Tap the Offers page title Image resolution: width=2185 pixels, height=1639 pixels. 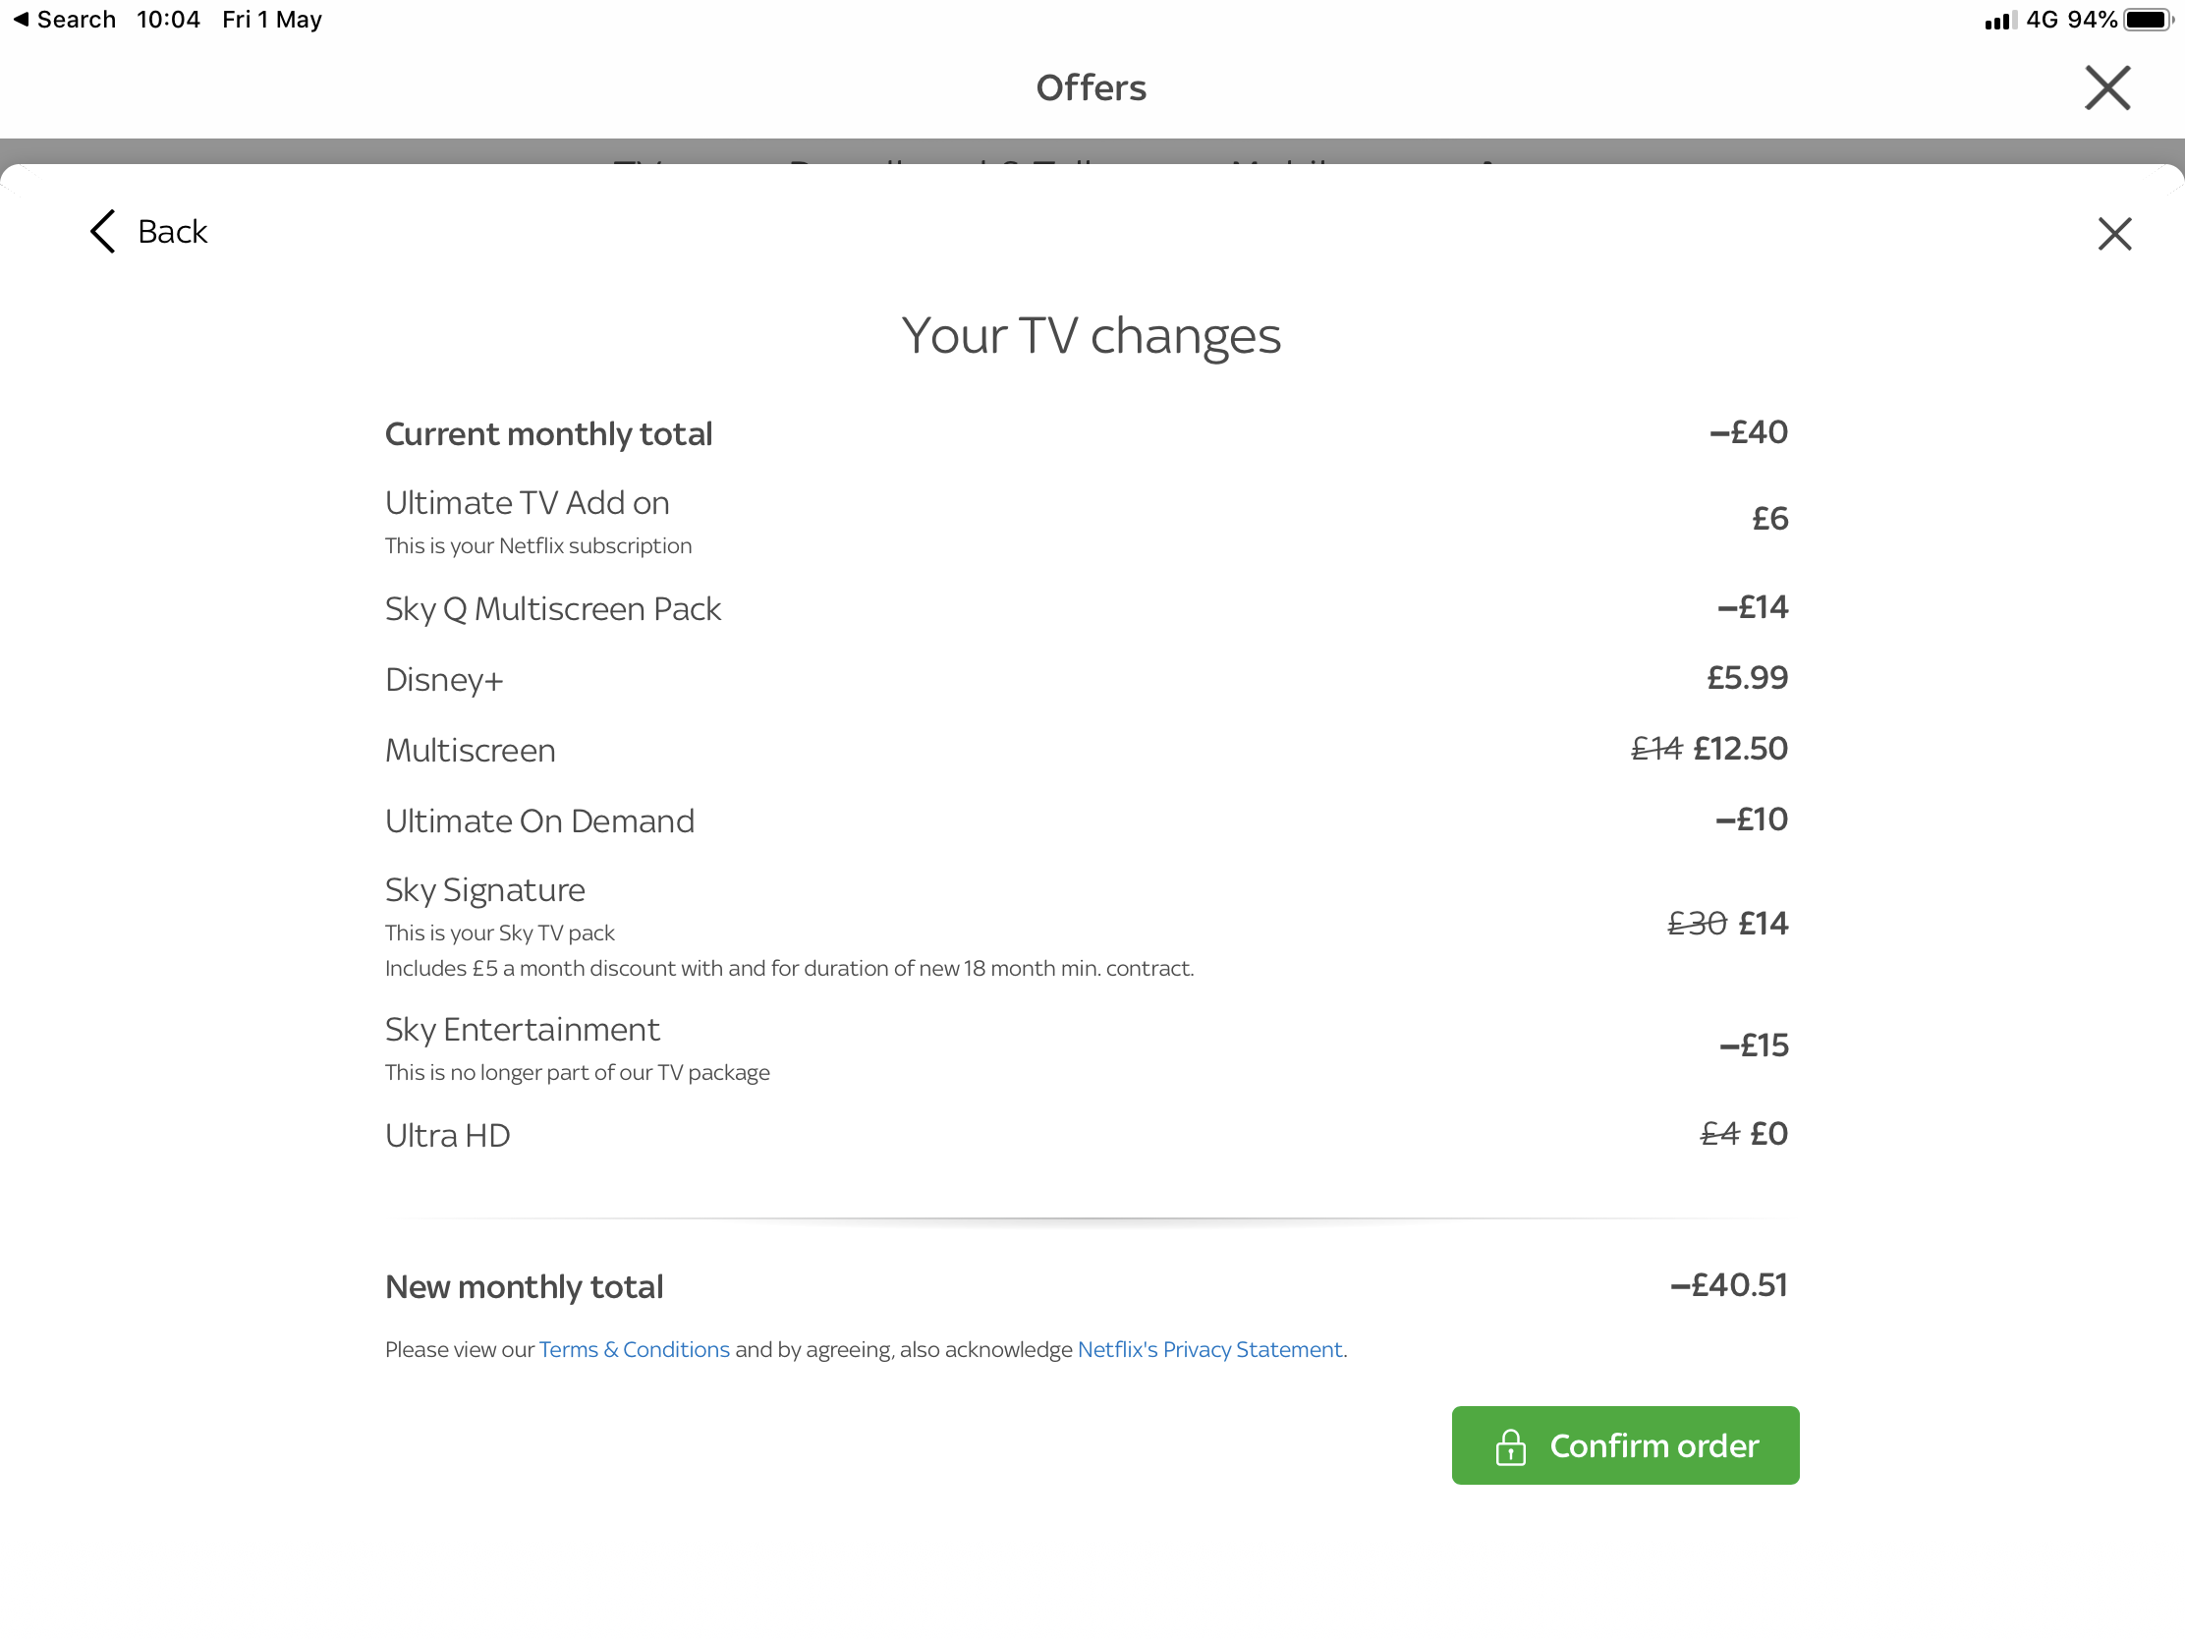click(1091, 87)
